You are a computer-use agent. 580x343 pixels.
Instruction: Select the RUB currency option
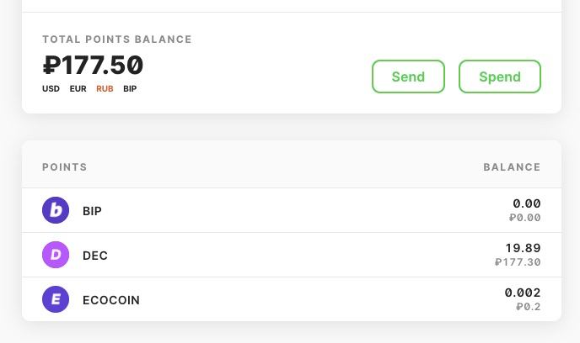tap(105, 89)
